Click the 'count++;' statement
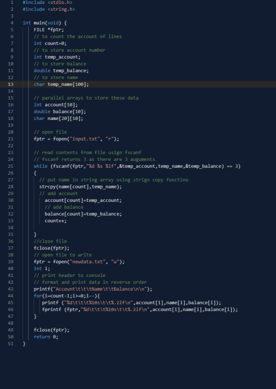The image size is (276, 389). coord(56,221)
